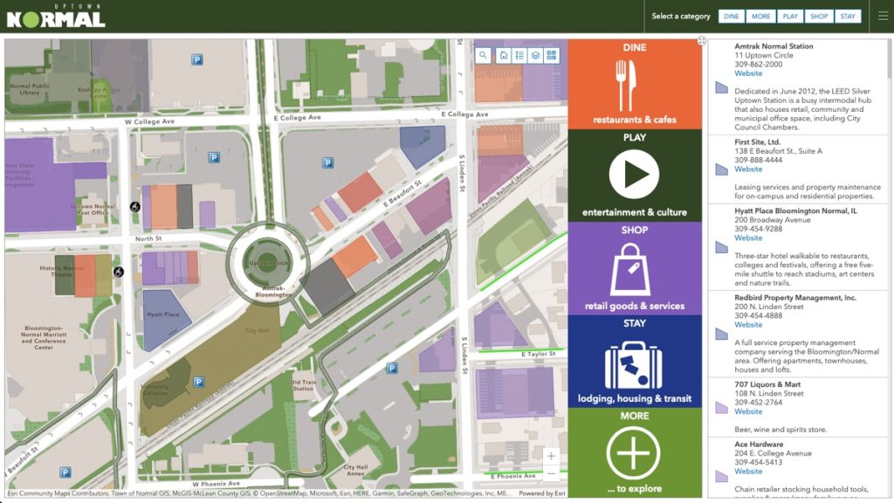Viewport: 894px width, 503px height.
Task: Click the Select a category label
Action: pos(681,17)
